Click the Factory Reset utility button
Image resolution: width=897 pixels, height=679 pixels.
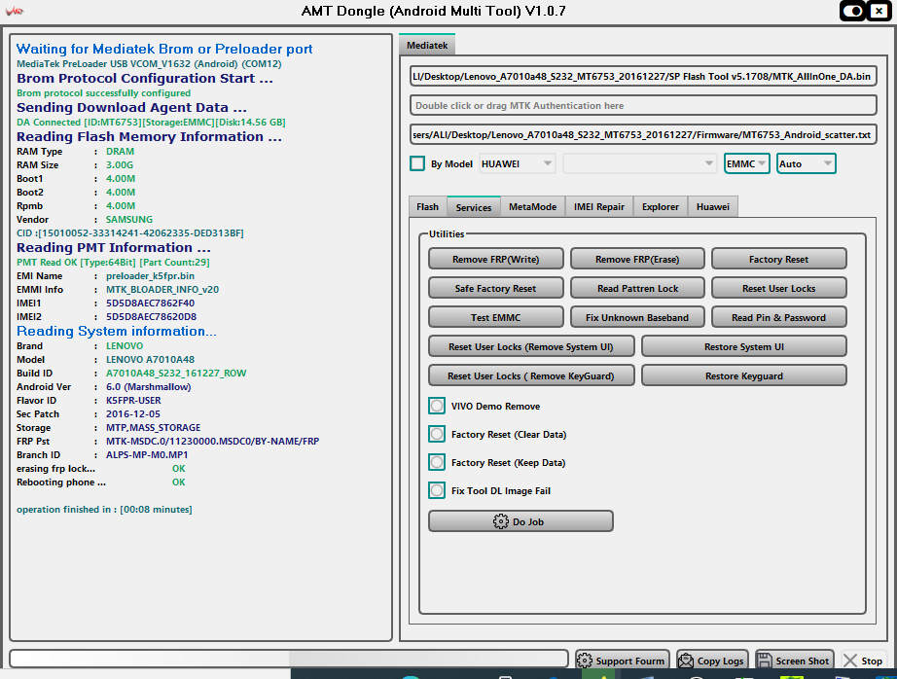(778, 259)
